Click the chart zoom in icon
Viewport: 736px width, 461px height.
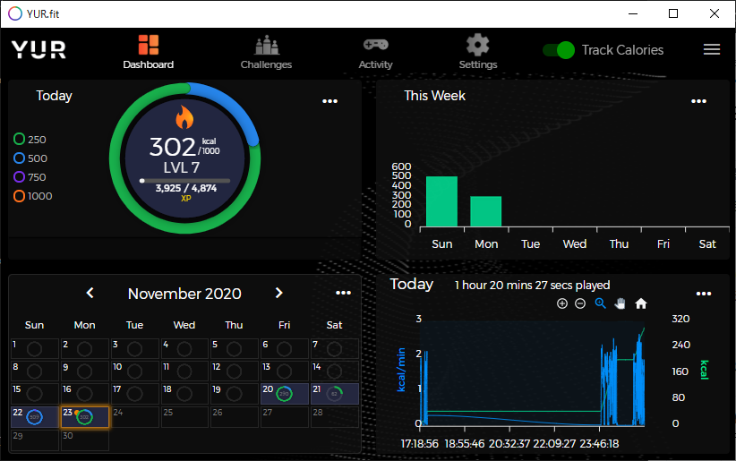562,303
